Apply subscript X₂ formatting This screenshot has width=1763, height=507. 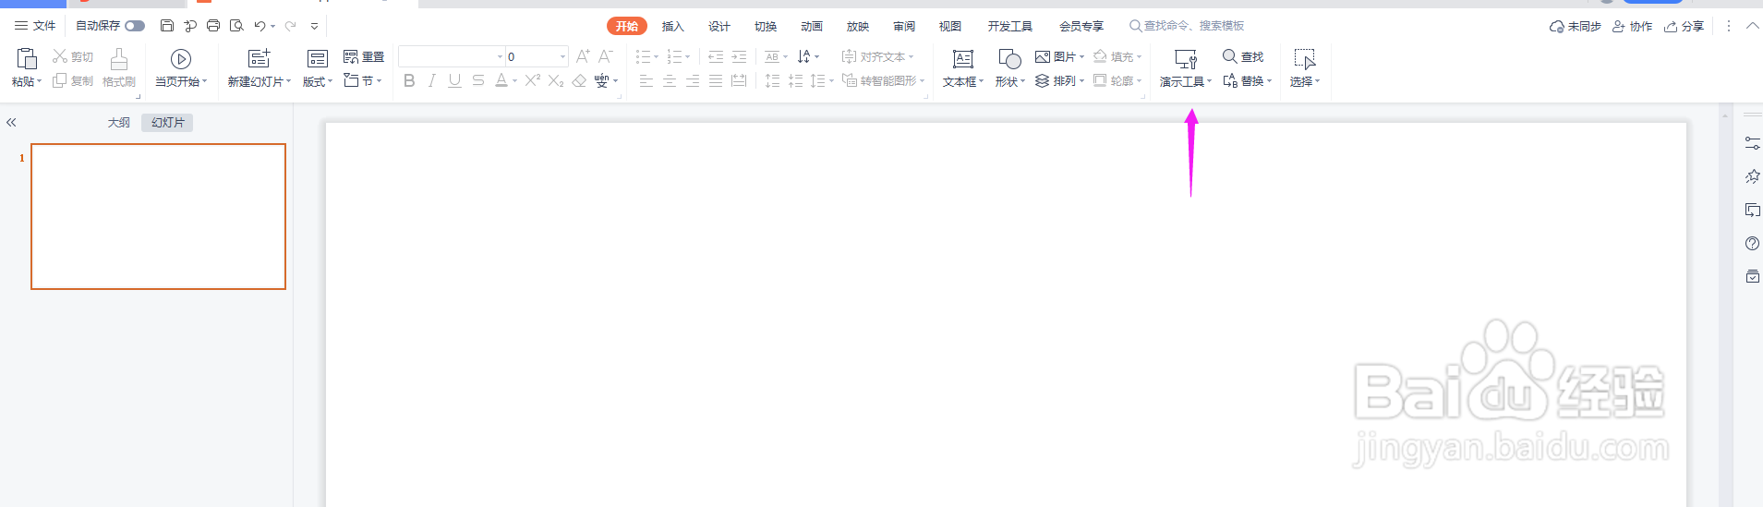click(x=556, y=81)
